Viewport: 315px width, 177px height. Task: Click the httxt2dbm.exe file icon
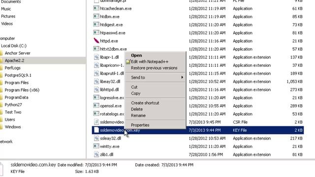(96, 49)
